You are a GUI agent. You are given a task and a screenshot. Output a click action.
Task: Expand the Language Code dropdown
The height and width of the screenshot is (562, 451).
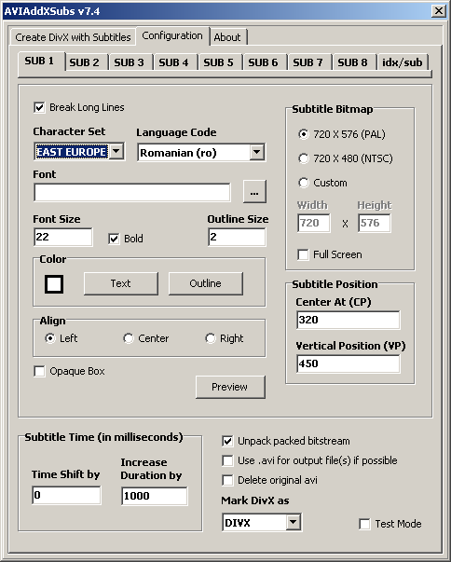point(257,152)
